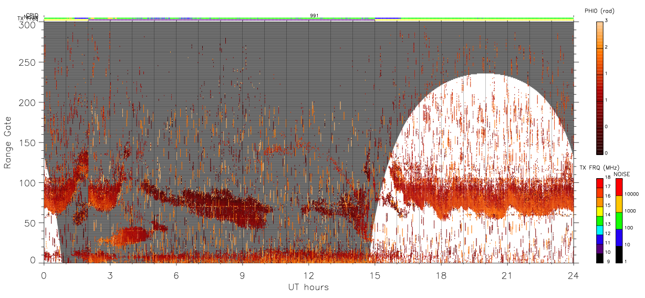Click x-axis tick label 24
Viewport: 645px width, 298px height.
coord(574,275)
